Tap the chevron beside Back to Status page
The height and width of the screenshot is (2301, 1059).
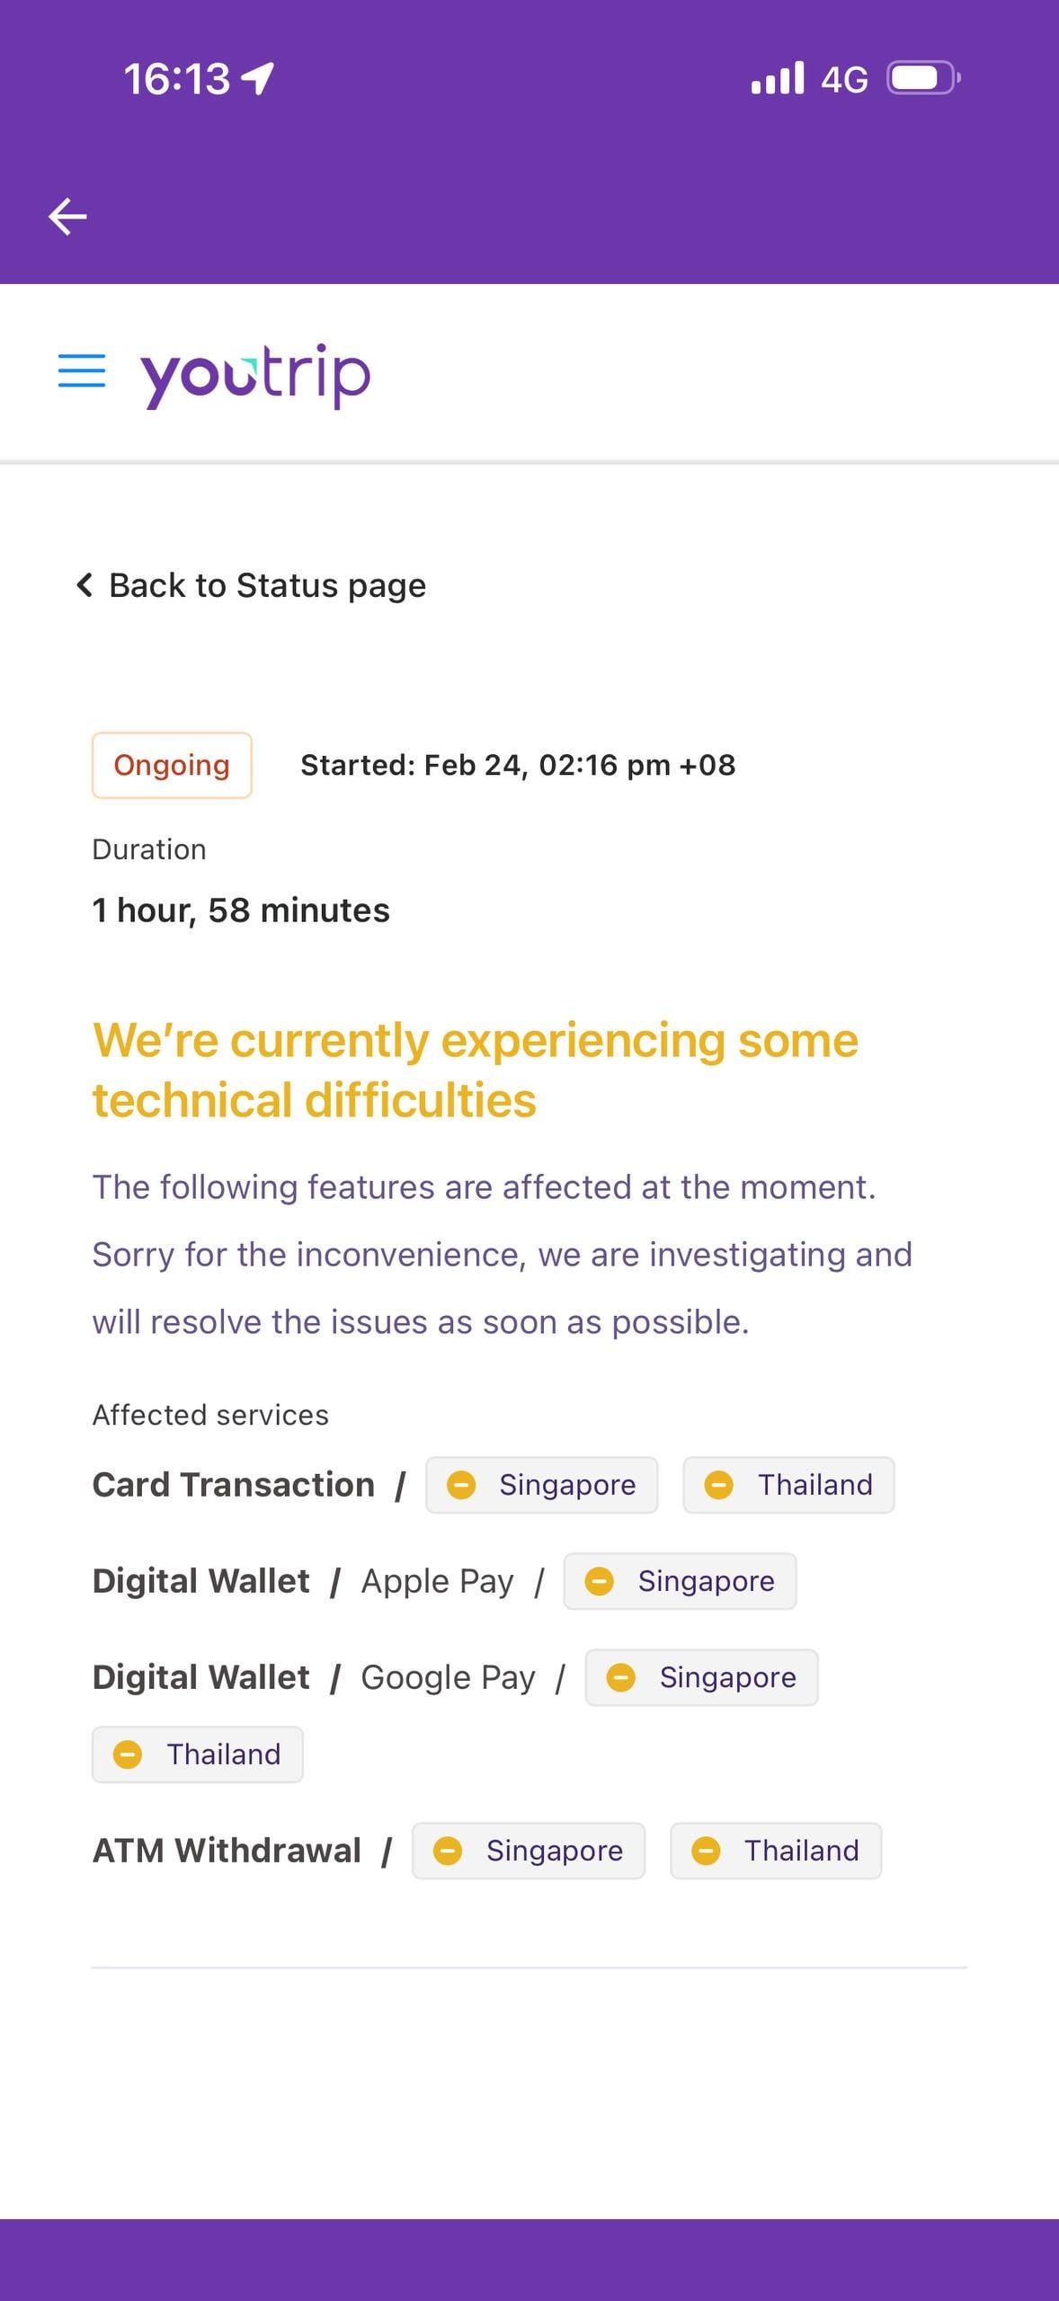(85, 585)
